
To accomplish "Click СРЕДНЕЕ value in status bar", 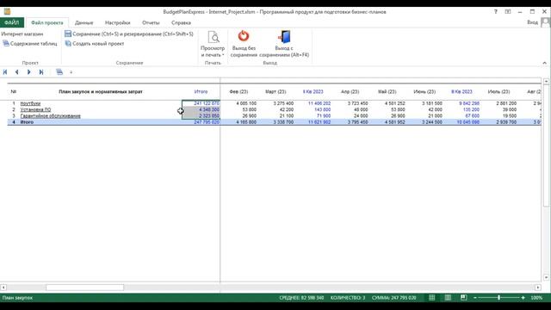I will (301, 298).
